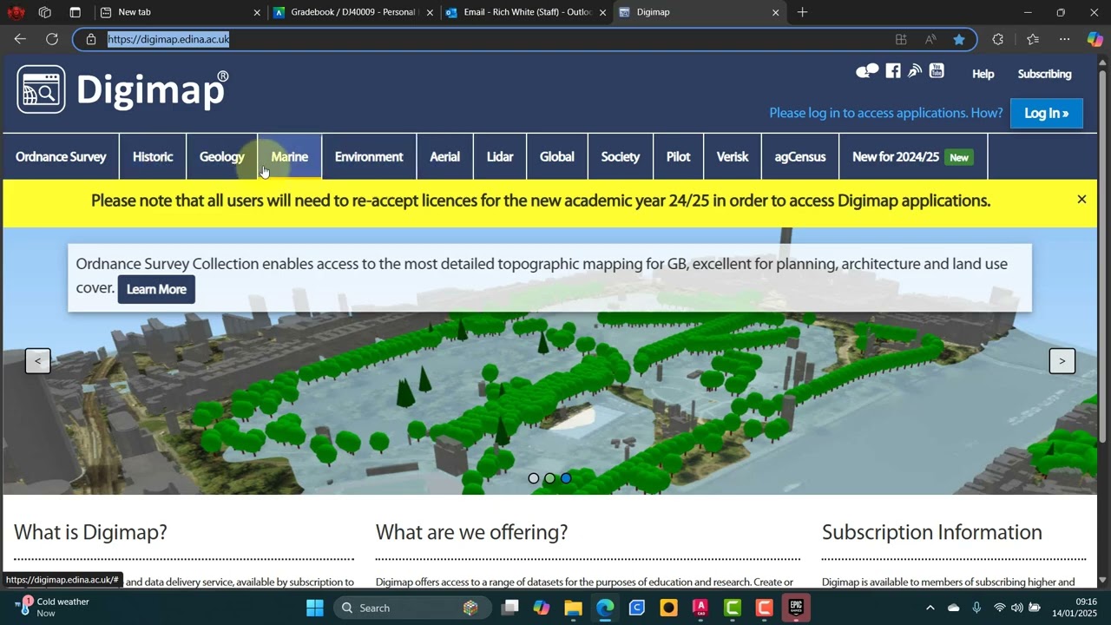Open the volume control in system tray

click(x=1017, y=608)
